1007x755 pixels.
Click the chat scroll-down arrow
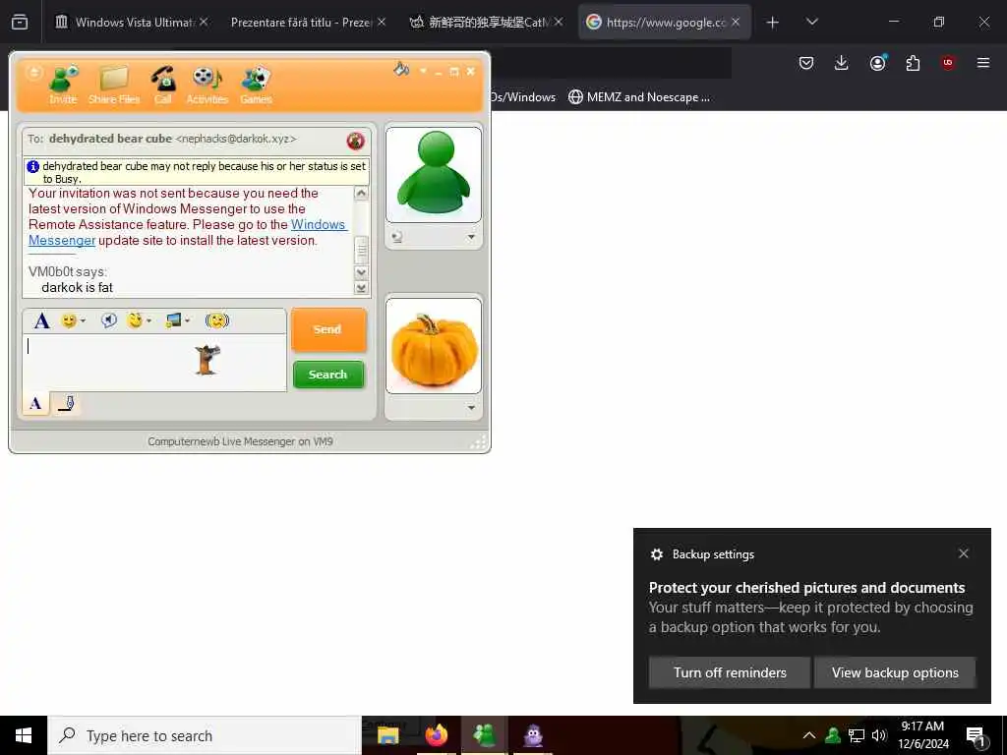(x=362, y=272)
